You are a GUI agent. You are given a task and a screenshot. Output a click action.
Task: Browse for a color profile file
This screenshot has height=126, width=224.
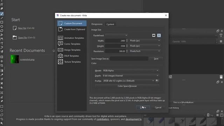[x=157, y=81]
